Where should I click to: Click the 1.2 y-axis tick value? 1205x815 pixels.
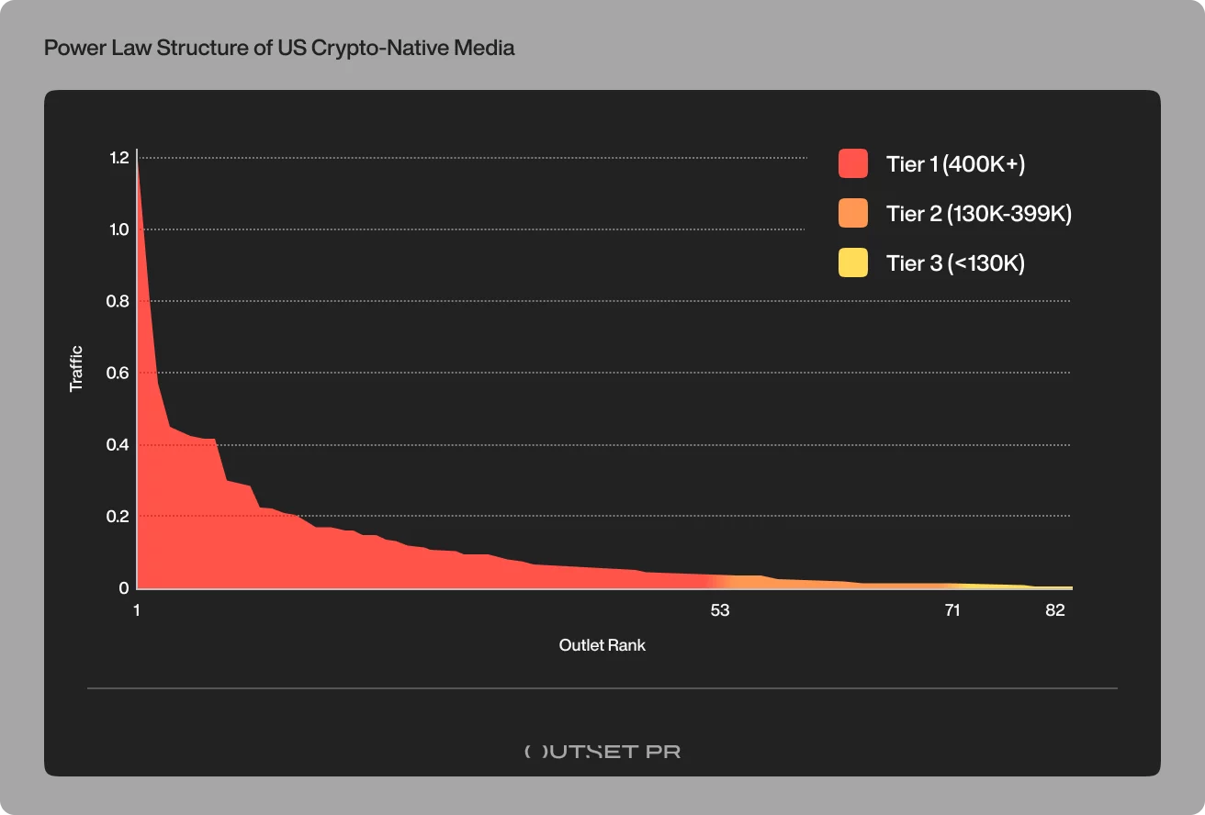tap(119, 158)
